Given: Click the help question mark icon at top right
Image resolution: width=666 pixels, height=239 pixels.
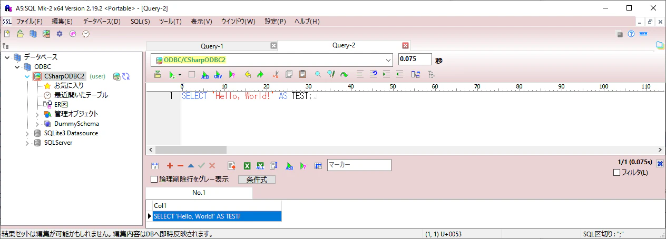Looking at the screenshot, I should 631,34.
